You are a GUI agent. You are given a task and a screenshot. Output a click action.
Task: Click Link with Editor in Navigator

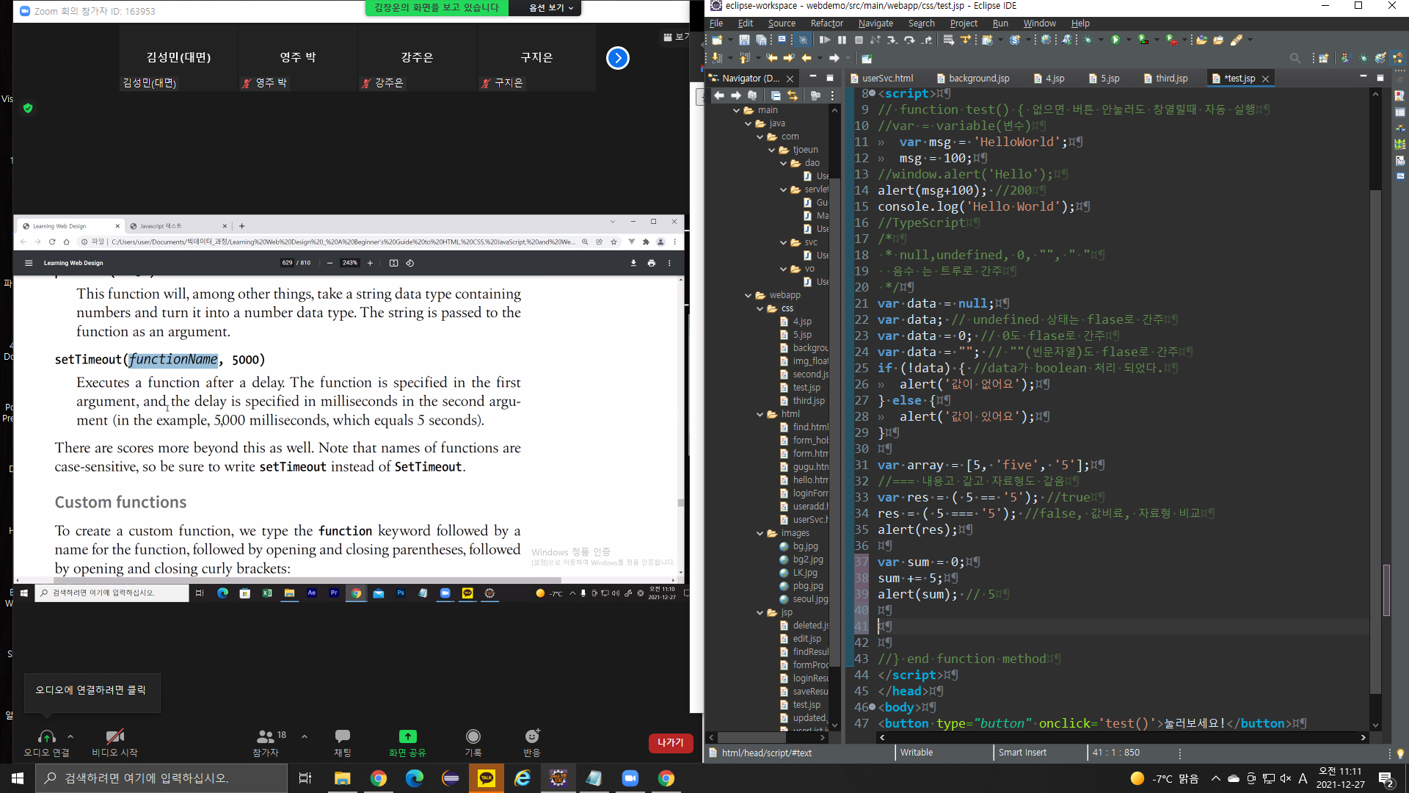pos(793,95)
